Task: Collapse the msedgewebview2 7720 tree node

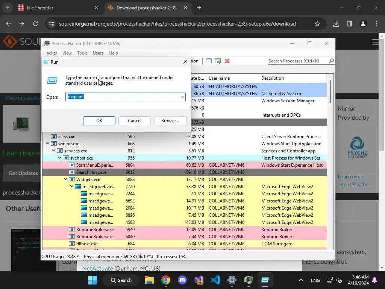Action: click(72, 186)
